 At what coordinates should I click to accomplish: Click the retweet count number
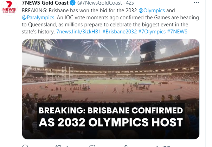coord(68,146)
